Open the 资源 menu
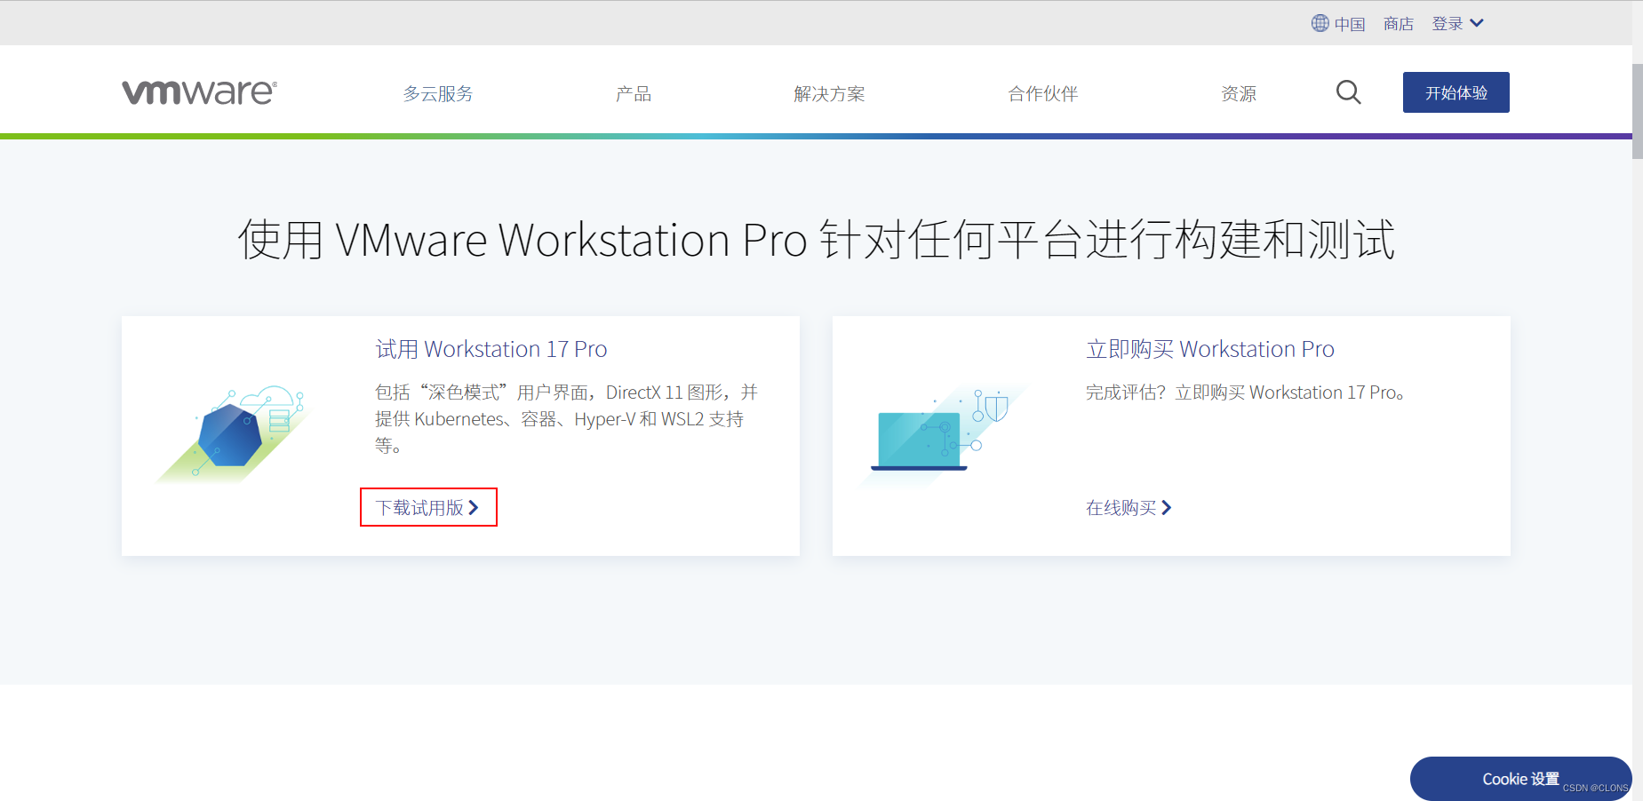 tap(1239, 93)
